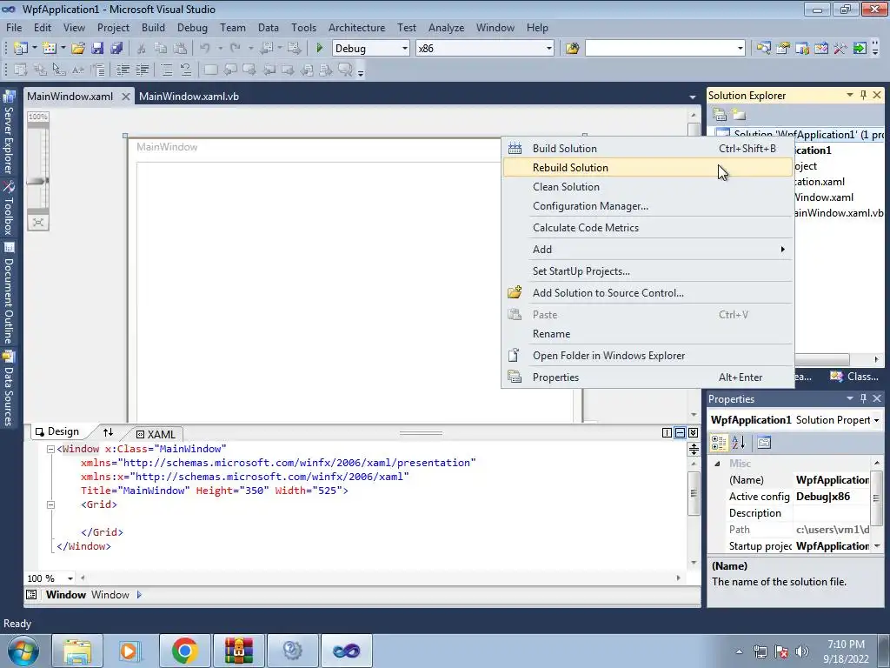Open the Properties object selector dropdown

(877, 420)
